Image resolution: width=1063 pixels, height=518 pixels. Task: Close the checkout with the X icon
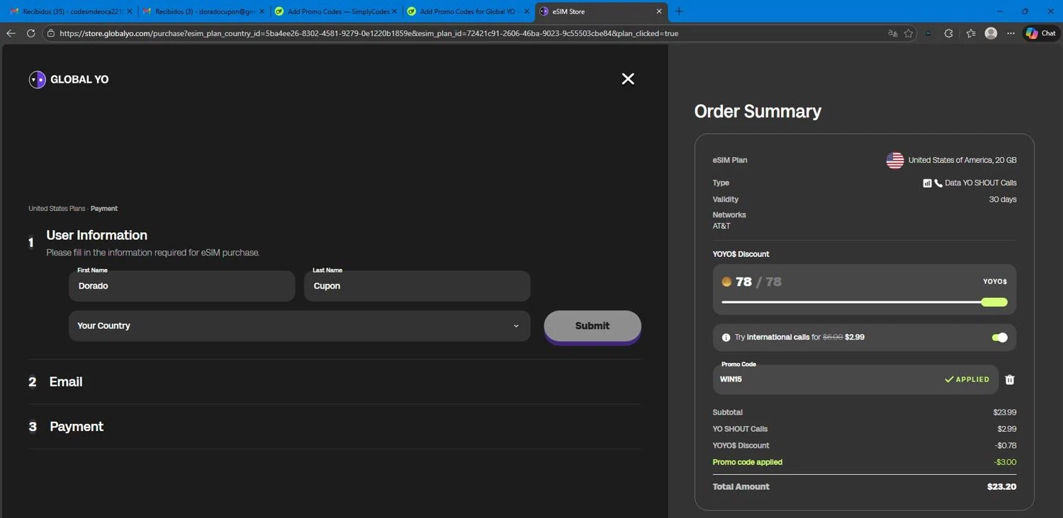(628, 79)
